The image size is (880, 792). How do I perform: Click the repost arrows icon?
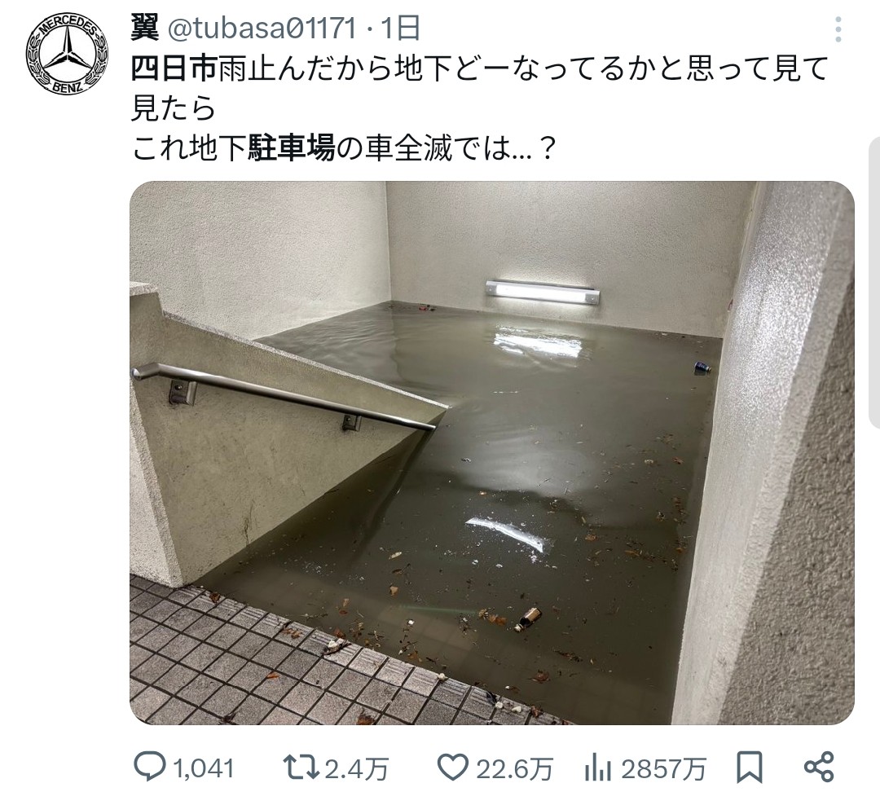(x=301, y=767)
